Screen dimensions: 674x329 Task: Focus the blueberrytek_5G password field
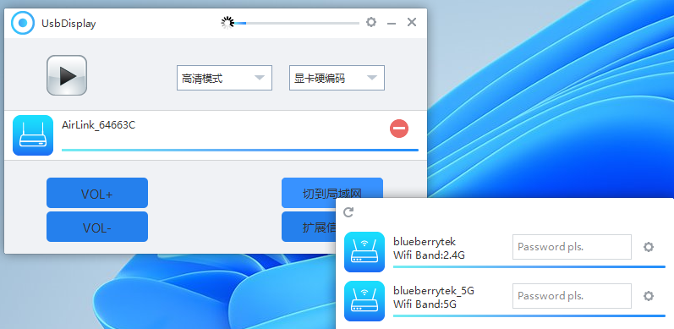point(572,296)
